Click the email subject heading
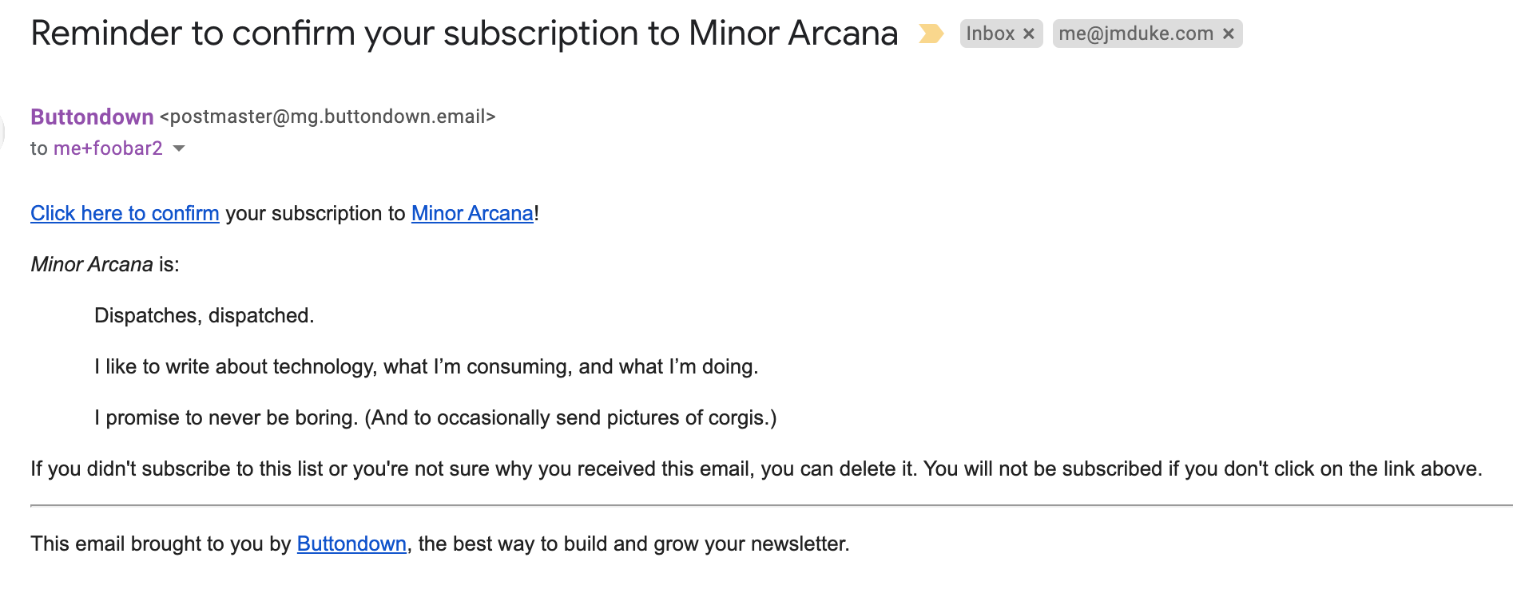 coord(463,34)
